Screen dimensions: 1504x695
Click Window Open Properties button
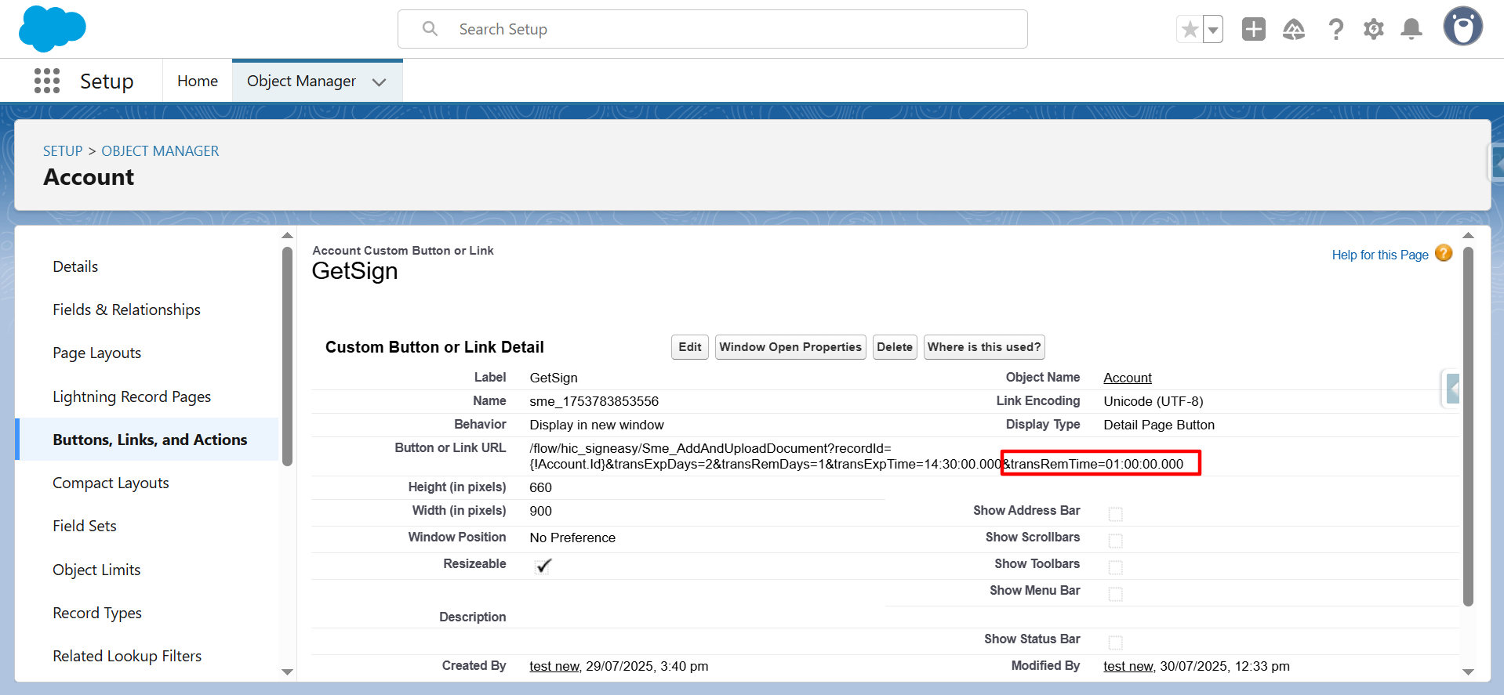pos(790,347)
